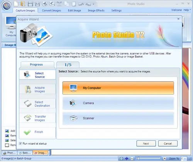Viewport: 193px width, 162px height.
Task: Expand the Help dropdown menu
Action: pyautogui.click(x=187, y=10)
